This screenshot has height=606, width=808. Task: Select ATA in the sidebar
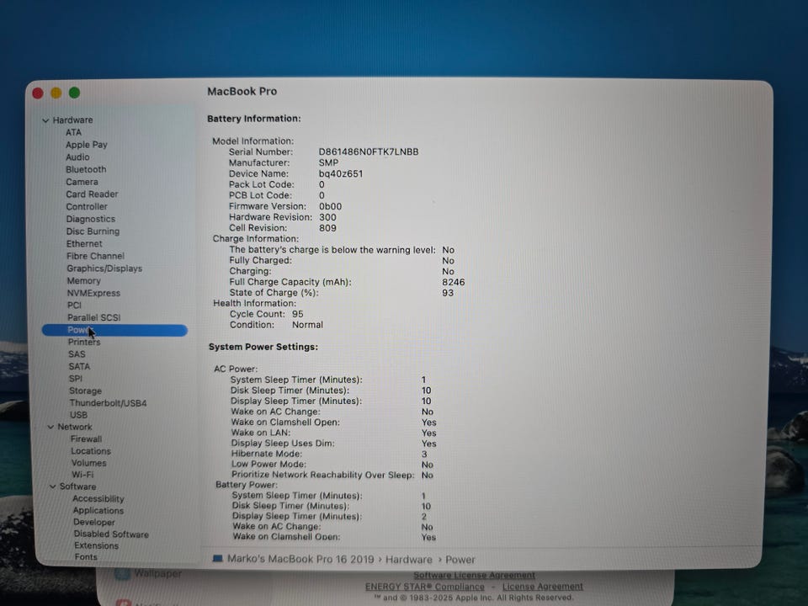tap(74, 132)
